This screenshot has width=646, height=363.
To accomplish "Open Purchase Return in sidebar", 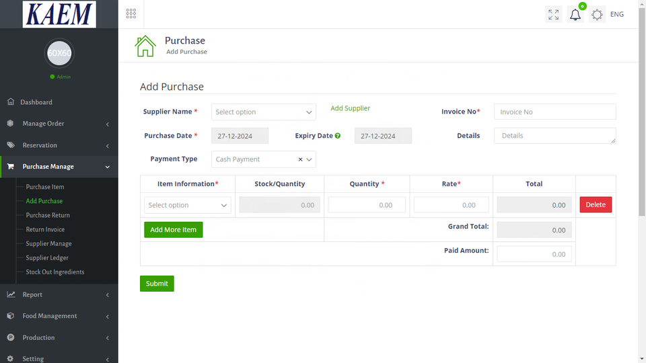I will (x=48, y=215).
